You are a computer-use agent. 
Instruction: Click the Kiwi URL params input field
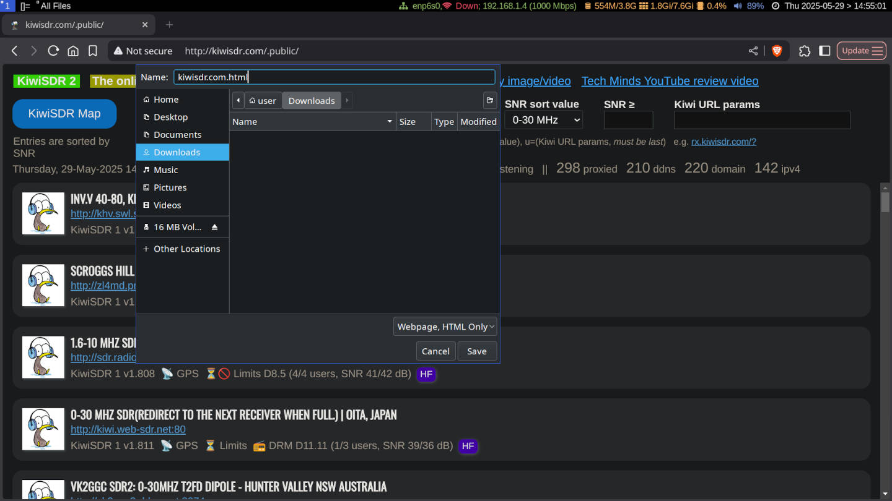coord(762,120)
